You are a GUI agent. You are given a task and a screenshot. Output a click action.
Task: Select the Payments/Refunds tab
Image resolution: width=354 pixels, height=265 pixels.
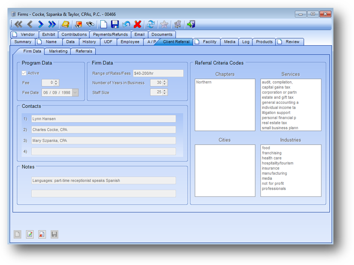click(110, 34)
